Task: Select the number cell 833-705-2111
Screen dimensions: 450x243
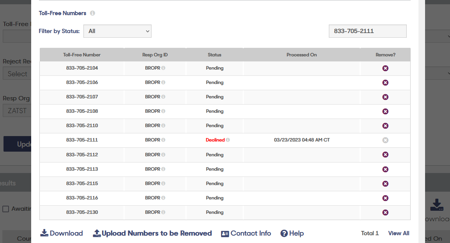Action: point(82,140)
